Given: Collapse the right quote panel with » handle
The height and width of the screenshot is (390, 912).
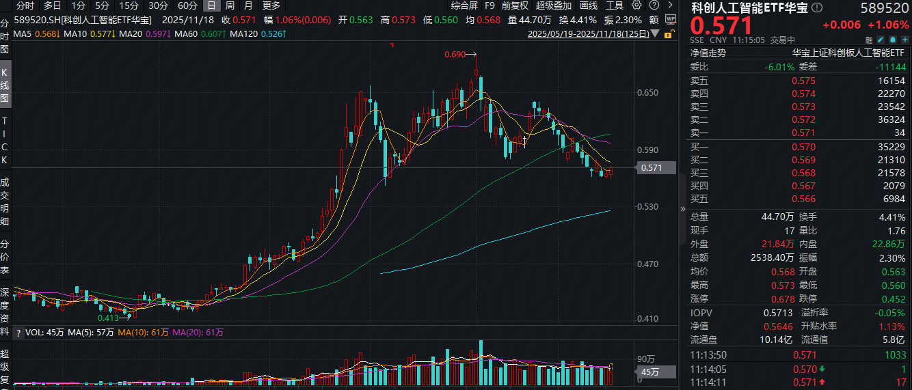Looking at the screenshot, I should coord(681,209).
